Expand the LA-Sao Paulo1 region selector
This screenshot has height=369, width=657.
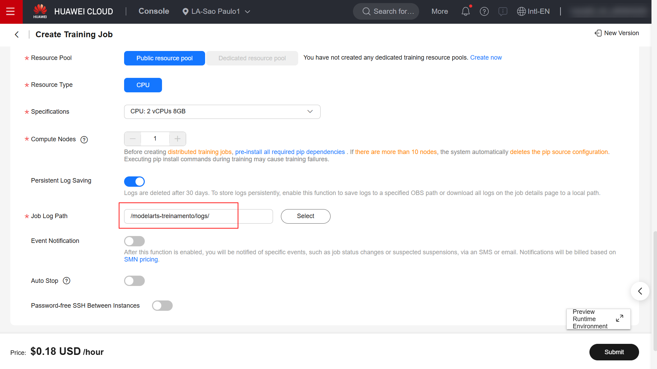point(216,11)
